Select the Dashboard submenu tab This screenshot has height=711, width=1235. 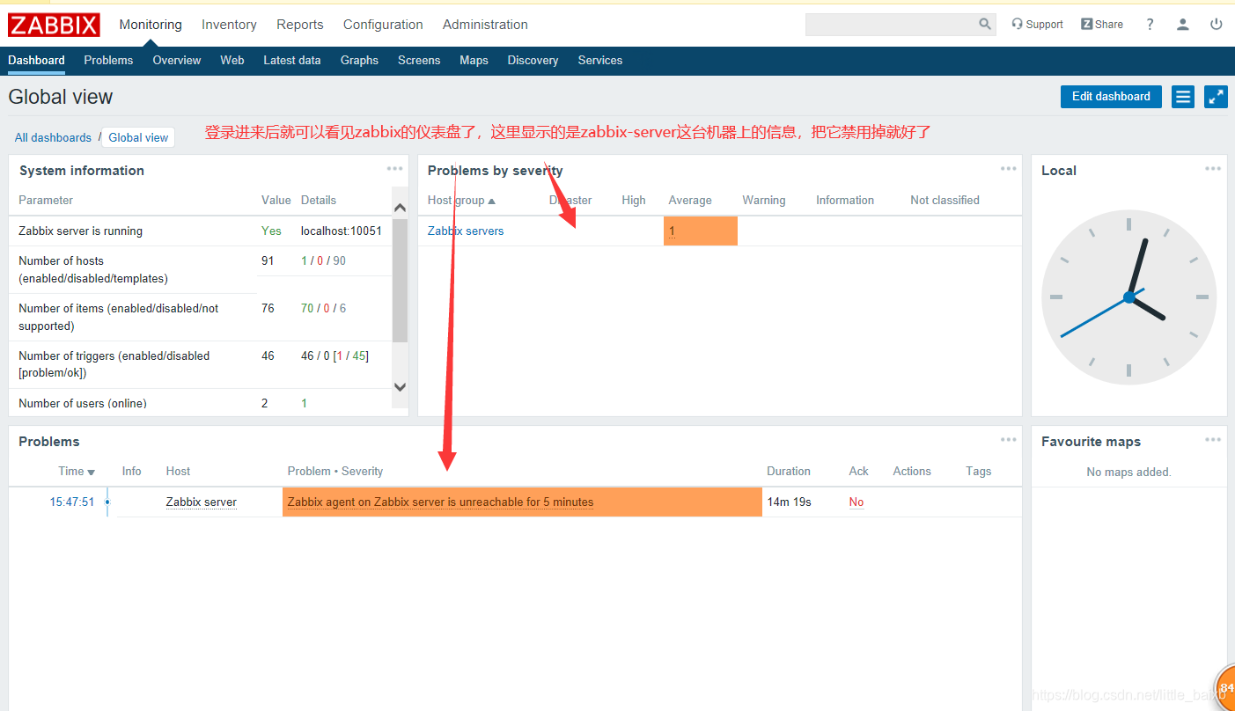tap(37, 61)
